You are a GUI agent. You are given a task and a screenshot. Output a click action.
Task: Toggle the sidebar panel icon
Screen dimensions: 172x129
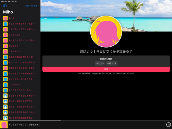click(5, 6)
